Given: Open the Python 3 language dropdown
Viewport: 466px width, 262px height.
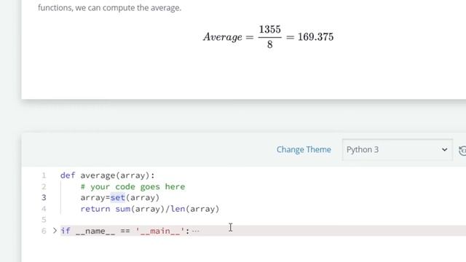Looking at the screenshot, I should tap(397, 150).
